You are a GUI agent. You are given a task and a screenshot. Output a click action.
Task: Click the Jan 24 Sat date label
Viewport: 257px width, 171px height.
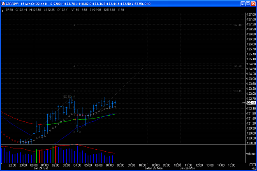coord(41,168)
